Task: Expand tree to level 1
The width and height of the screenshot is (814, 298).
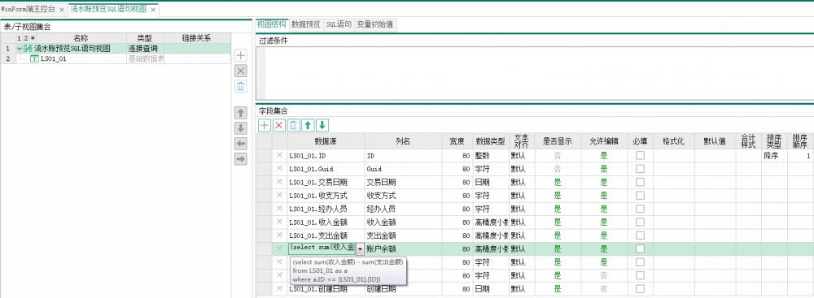Action: coord(20,38)
